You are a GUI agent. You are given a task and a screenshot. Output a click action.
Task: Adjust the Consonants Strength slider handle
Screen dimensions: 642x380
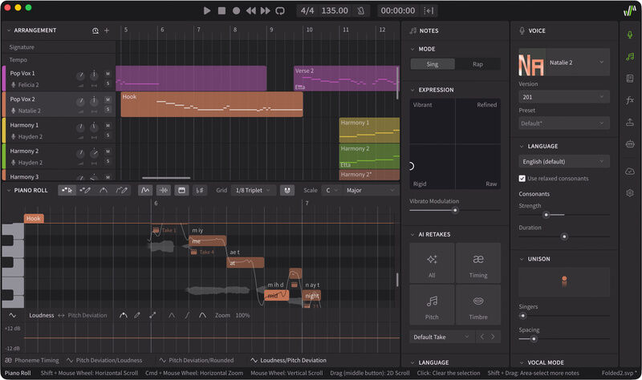(x=546, y=215)
